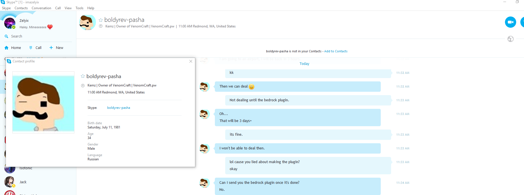Screen dimensions: 524x195
Task: Open the Help menu
Action: [91, 8]
